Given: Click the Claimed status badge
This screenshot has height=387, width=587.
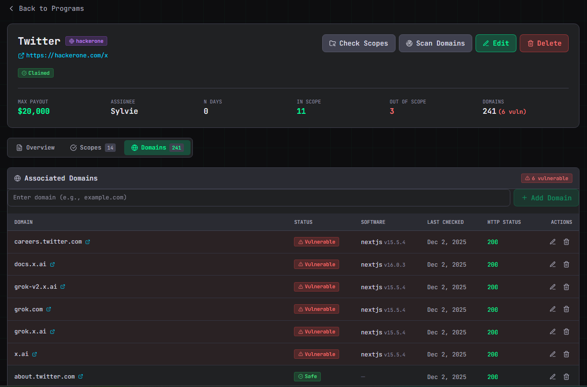Looking at the screenshot, I should pos(36,73).
